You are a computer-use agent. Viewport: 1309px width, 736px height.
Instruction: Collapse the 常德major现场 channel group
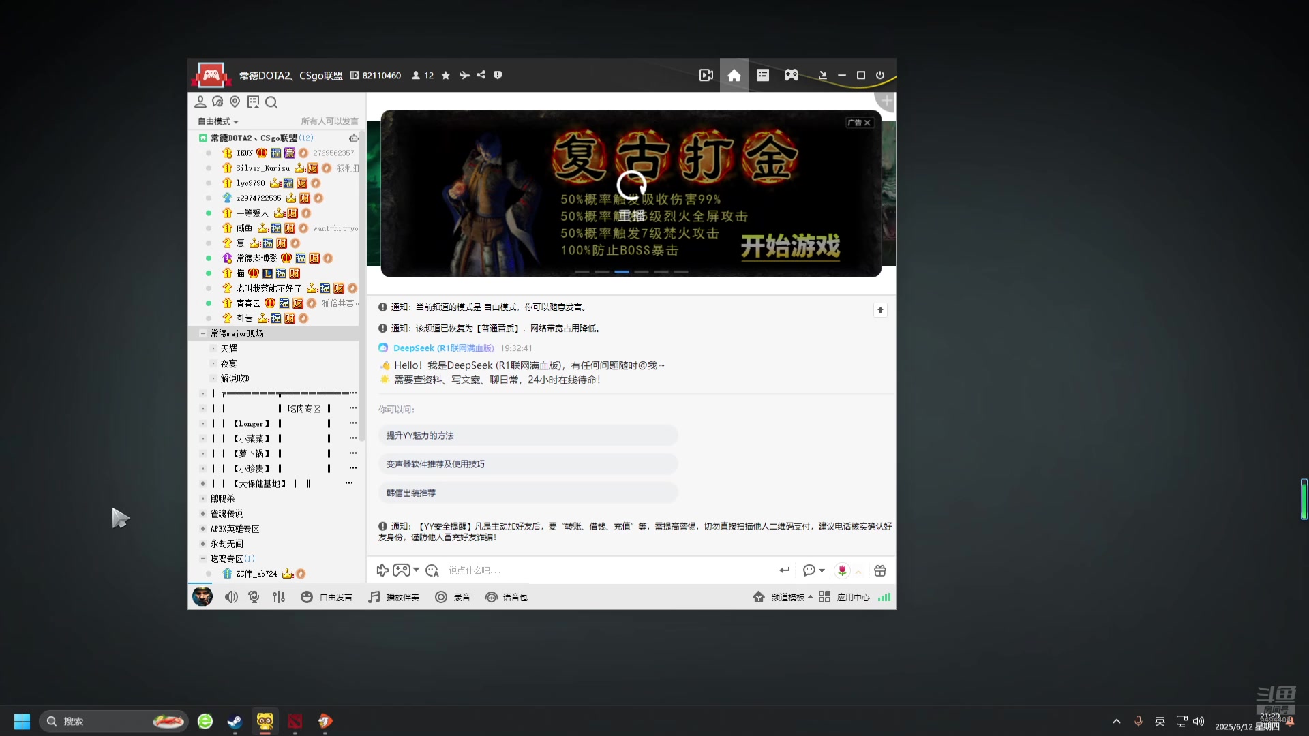[202, 333]
